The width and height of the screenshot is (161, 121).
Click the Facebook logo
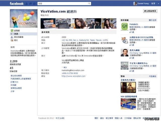pos(17,4)
